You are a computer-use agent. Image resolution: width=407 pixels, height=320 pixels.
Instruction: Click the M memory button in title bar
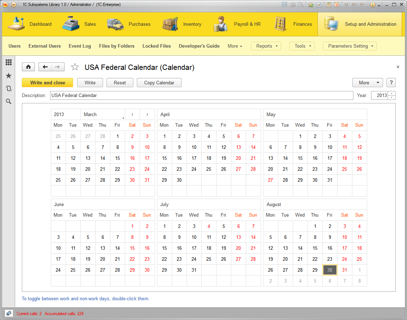pos(347,5)
